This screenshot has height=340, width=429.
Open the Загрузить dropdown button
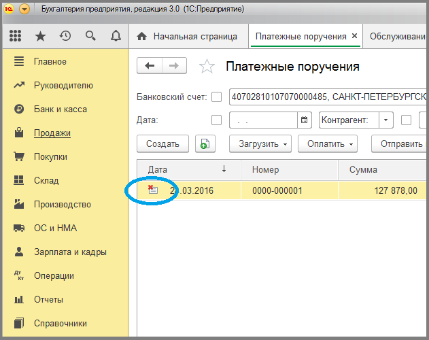pos(260,143)
